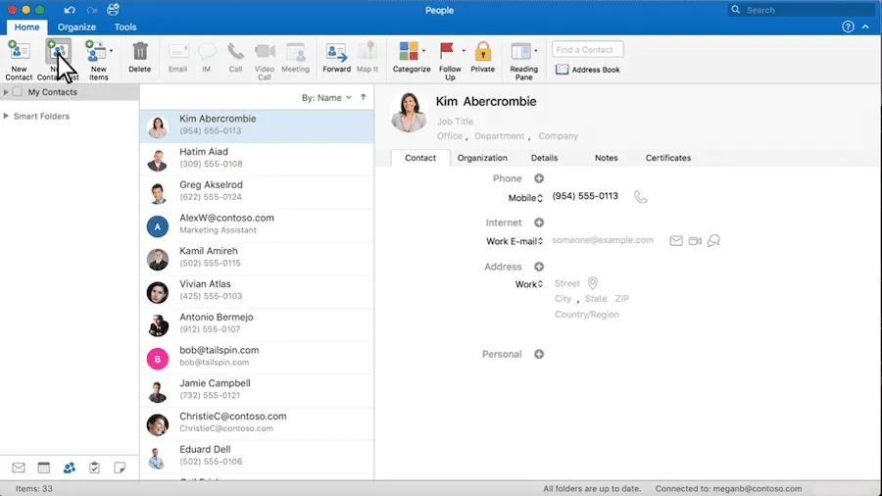Check the My Contacts checkbox

coord(18,92)
